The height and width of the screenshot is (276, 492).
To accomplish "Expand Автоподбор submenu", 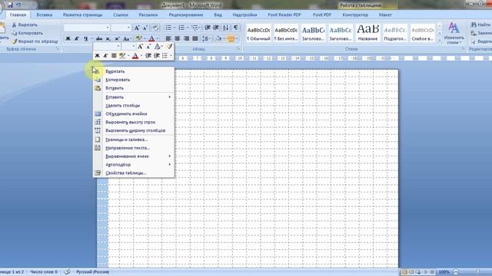I will (134, 165).
